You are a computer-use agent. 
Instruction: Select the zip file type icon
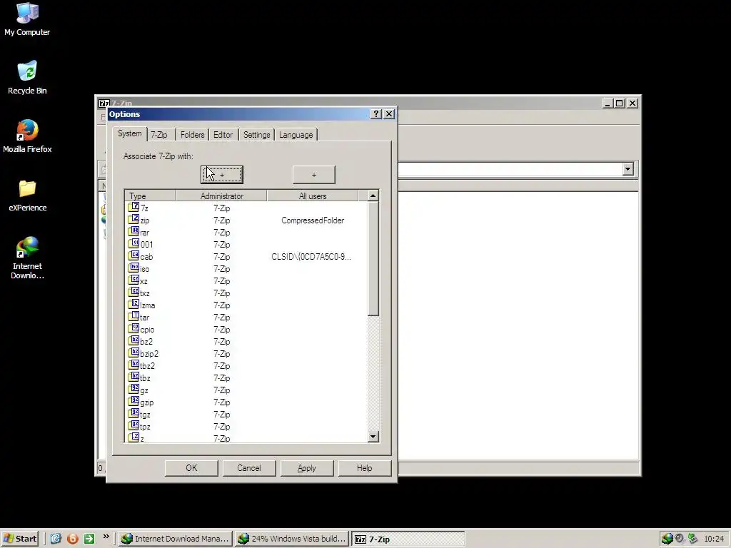[133, 219]
